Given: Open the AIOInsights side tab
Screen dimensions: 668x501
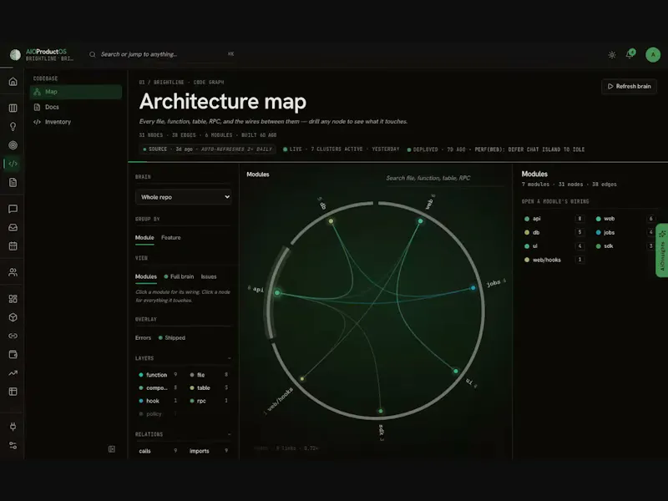Looking at the screenshot, I should pos(662,250).
